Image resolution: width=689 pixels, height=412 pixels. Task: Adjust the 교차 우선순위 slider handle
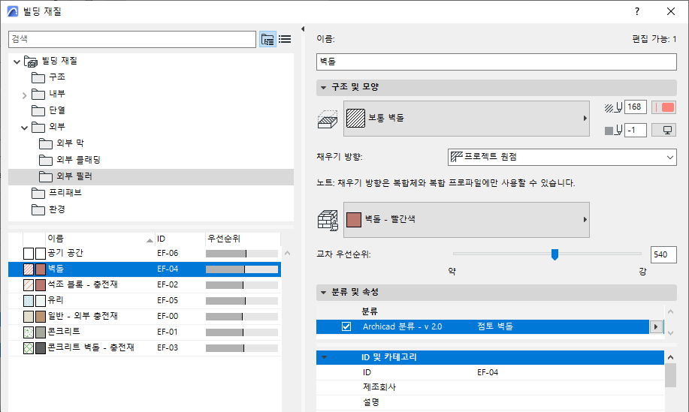pyautogui.click(x=555, y=254)
